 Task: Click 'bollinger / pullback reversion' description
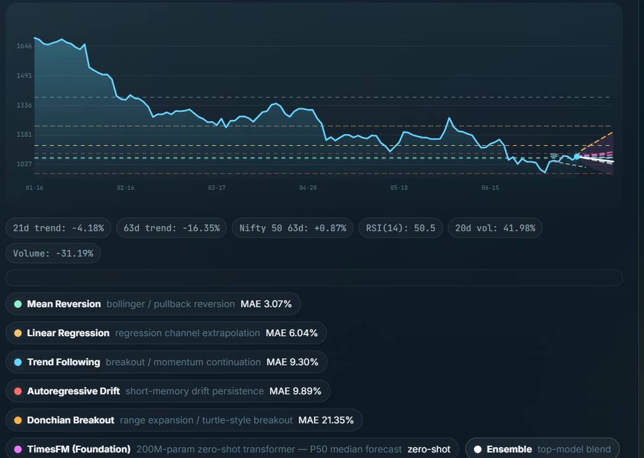click(x=171, y=304)
